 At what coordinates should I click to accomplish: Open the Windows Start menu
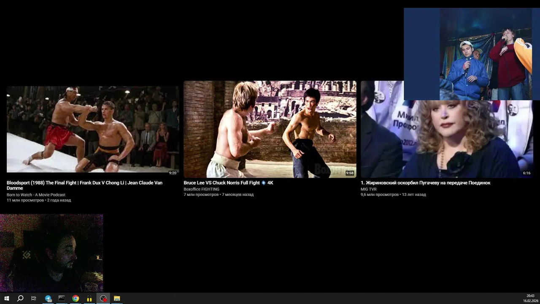[x=7, y=299]
